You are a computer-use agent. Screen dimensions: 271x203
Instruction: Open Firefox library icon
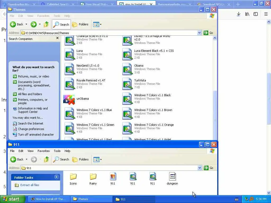247,14
